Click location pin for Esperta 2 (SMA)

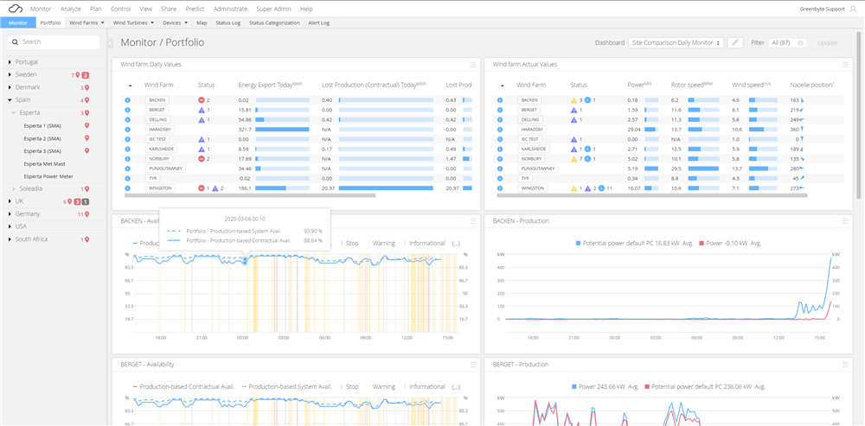point(86,138)
